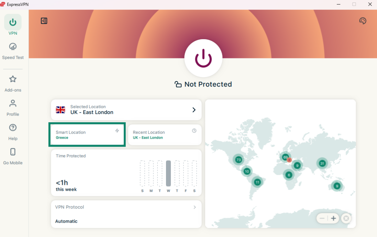The image size is (377, 237).
Task: Open the Speed Test section
Action: 13,51
